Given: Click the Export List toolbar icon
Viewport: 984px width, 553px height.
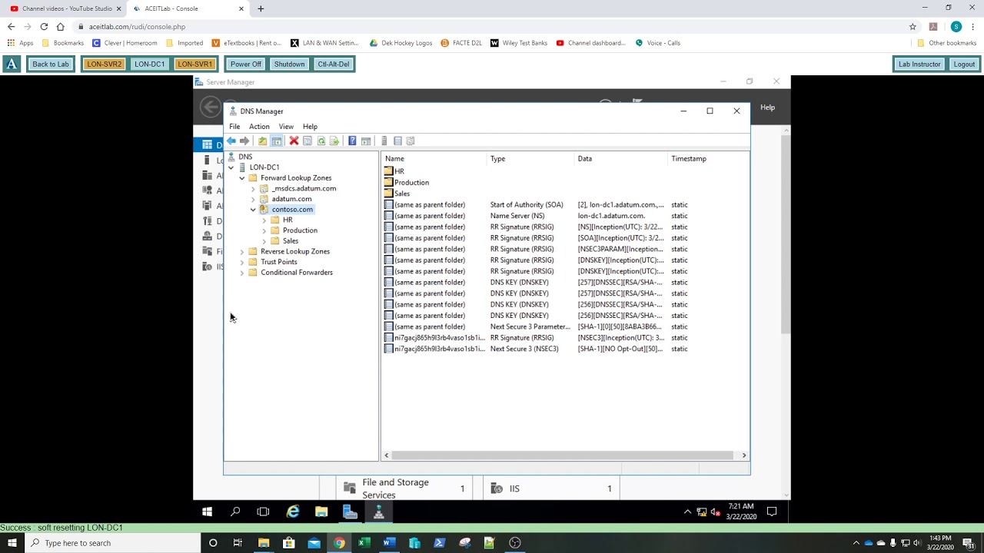Looking at the screenshot, I should (x=334, y=141).
